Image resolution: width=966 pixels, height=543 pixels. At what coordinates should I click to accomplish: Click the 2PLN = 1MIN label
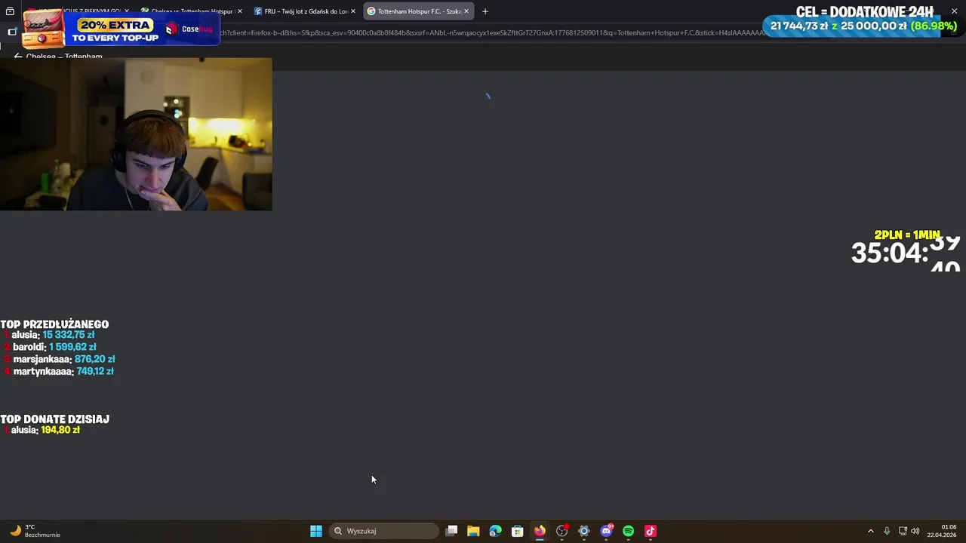[907, 235]
